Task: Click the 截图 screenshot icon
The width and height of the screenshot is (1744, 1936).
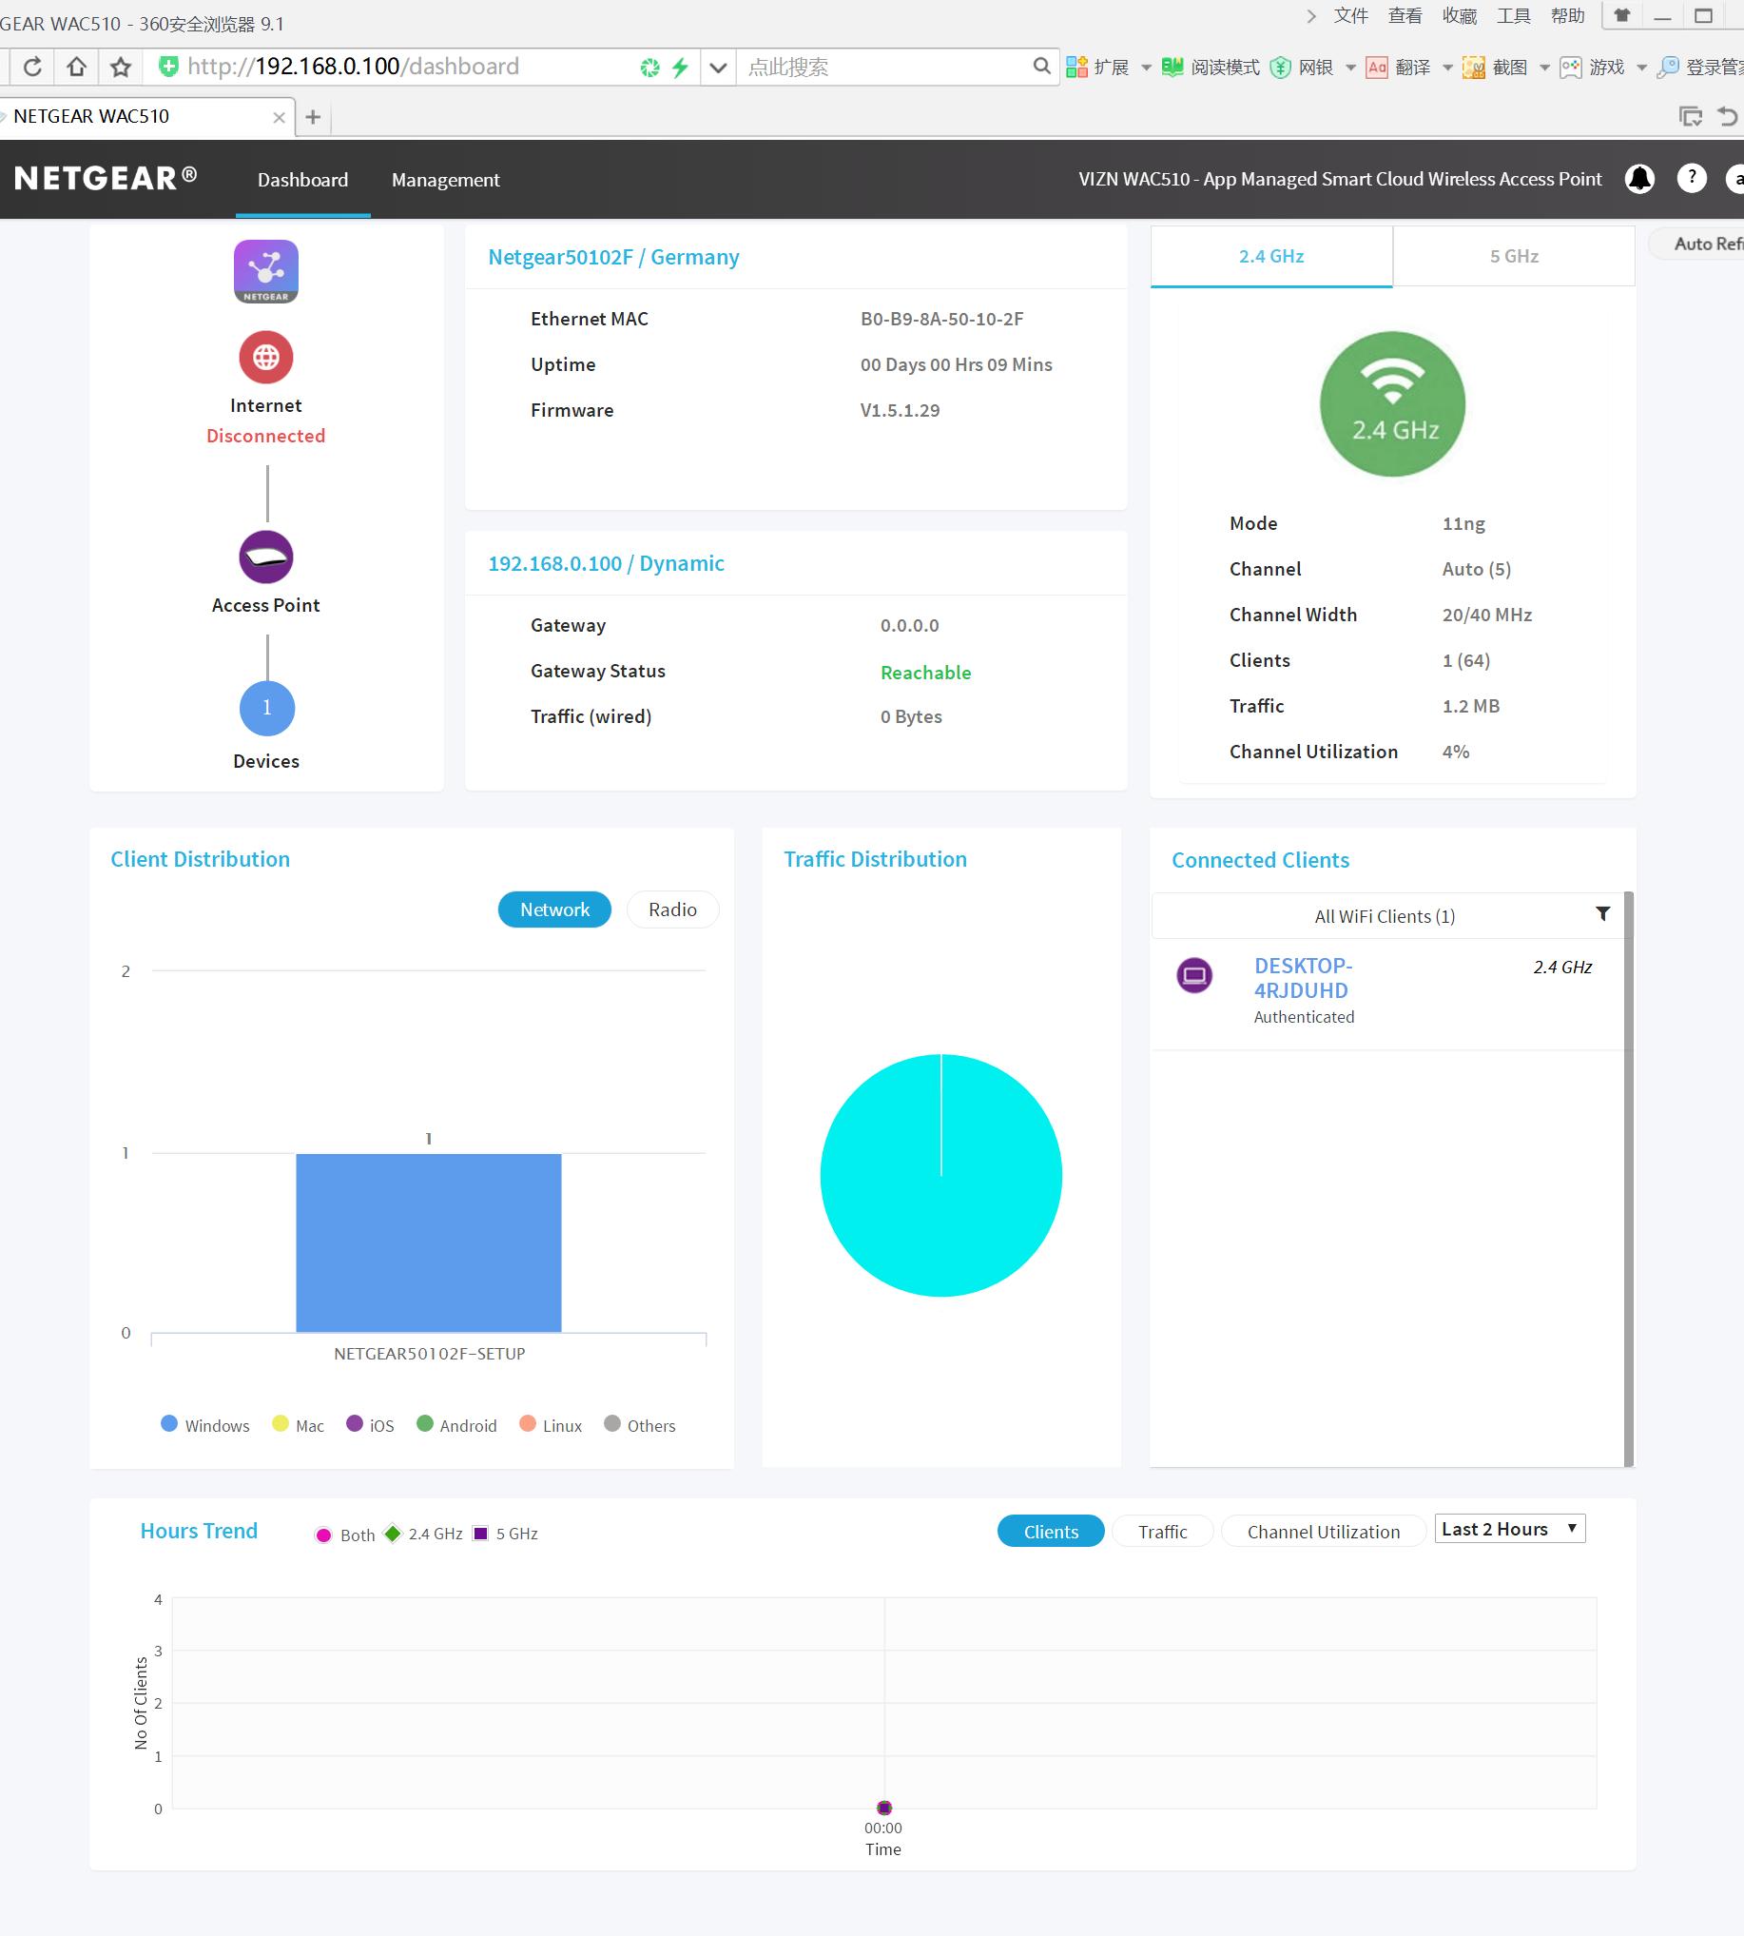Action: (1474, 68)
